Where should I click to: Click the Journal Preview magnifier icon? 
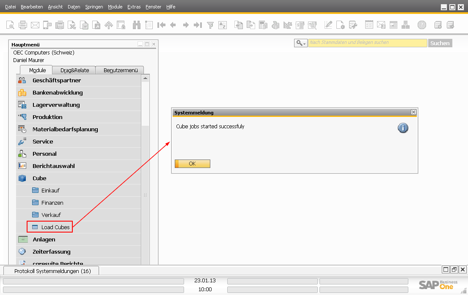click(312, 25)
